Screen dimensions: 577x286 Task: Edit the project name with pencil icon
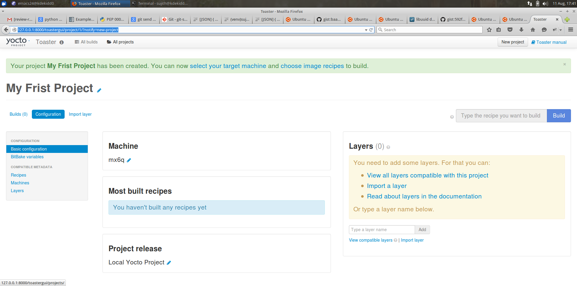coord(99,90)
